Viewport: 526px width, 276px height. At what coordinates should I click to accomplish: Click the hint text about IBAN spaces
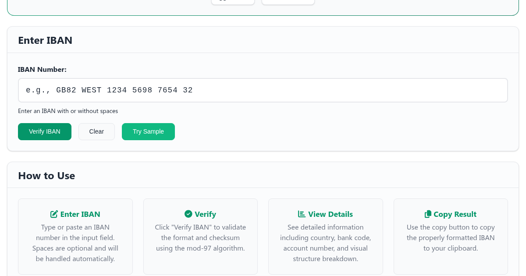[68, 111]
